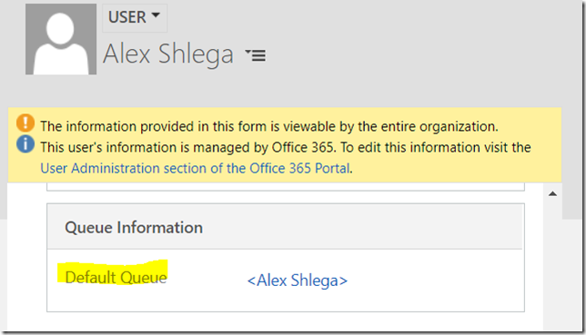Select the highlighted Default Queue field label
This screenshot has width=586, height=335.
pos(116,278)
